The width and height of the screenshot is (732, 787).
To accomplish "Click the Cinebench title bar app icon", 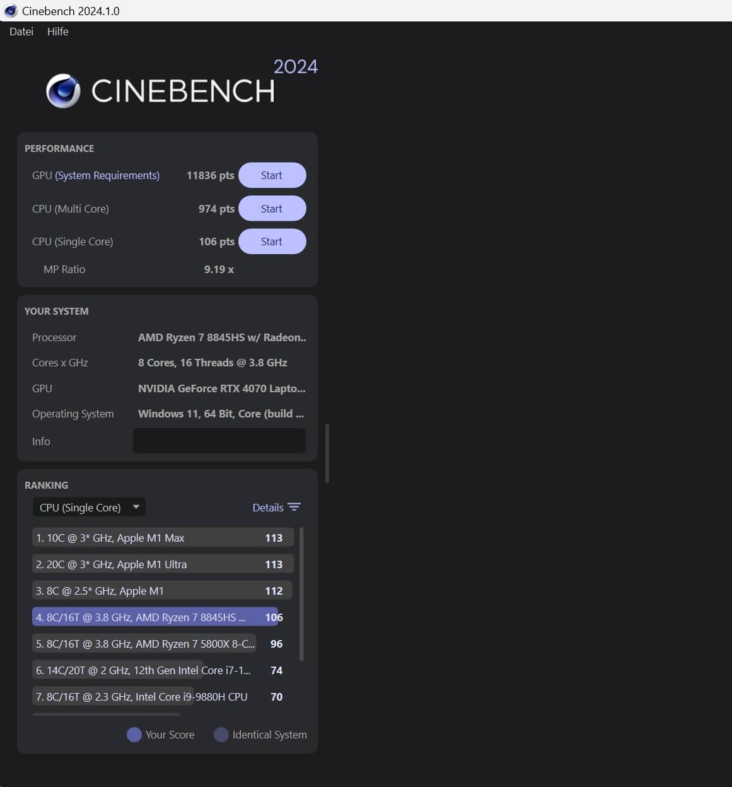I will [x=11, y=11].
